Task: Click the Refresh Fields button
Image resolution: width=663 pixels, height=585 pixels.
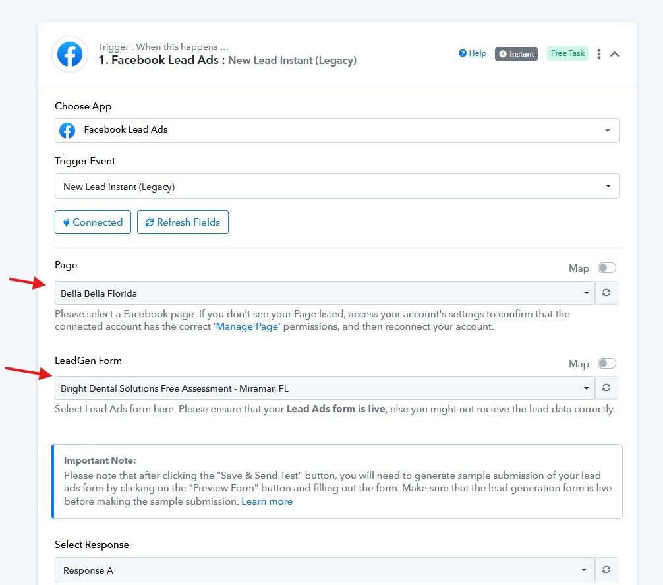Action: [x=183, y=222]
